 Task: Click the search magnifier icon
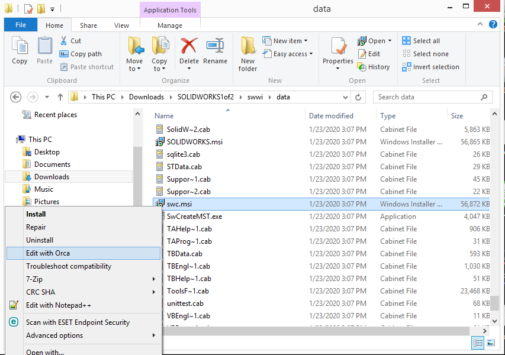coord(484,97)
